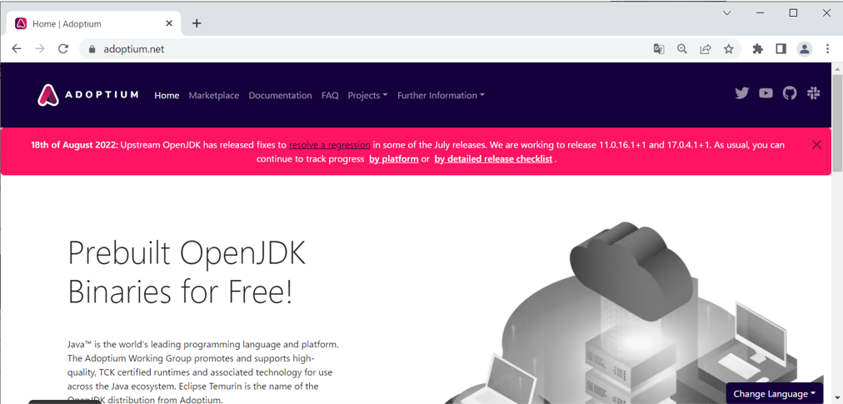
Task: Share this page via the share icon
Action: pos(706,49)
